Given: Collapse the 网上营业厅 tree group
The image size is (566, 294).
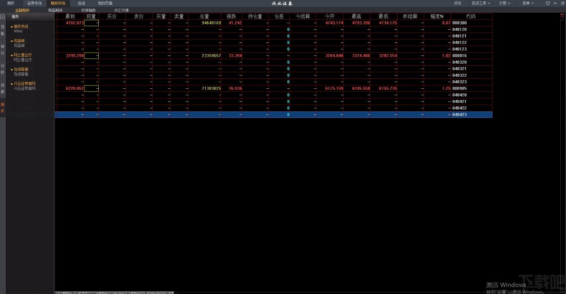Looking at the screenshot, I should point(12,55).
